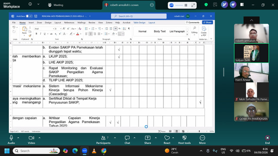Viewport: 278px width, 156px height.
Task: Expand Share options caret in Zoom
Action: click(156, 138)
